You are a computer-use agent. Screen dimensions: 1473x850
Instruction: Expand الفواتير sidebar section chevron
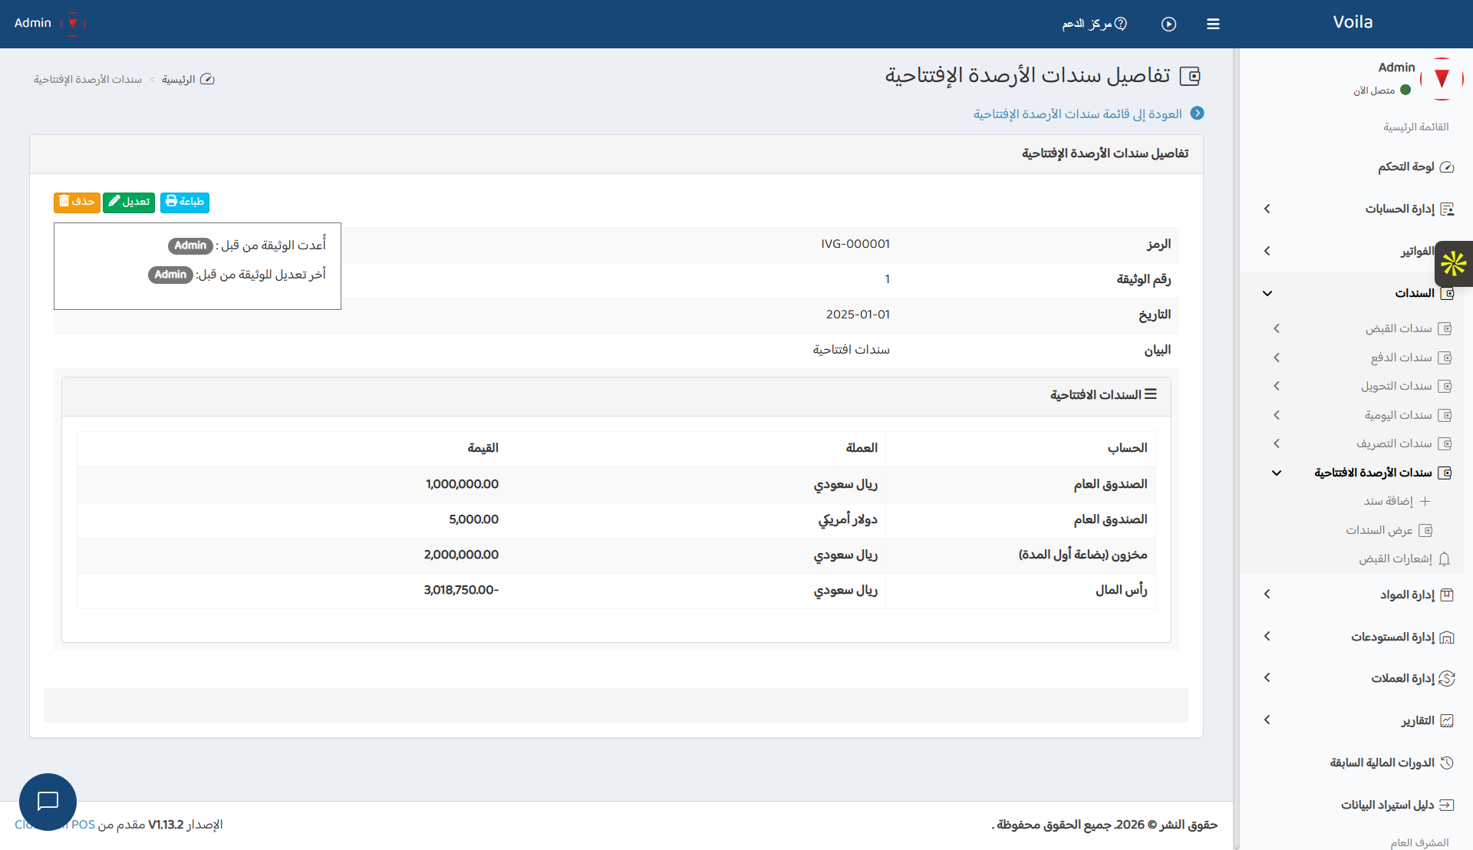point(1267,251)
